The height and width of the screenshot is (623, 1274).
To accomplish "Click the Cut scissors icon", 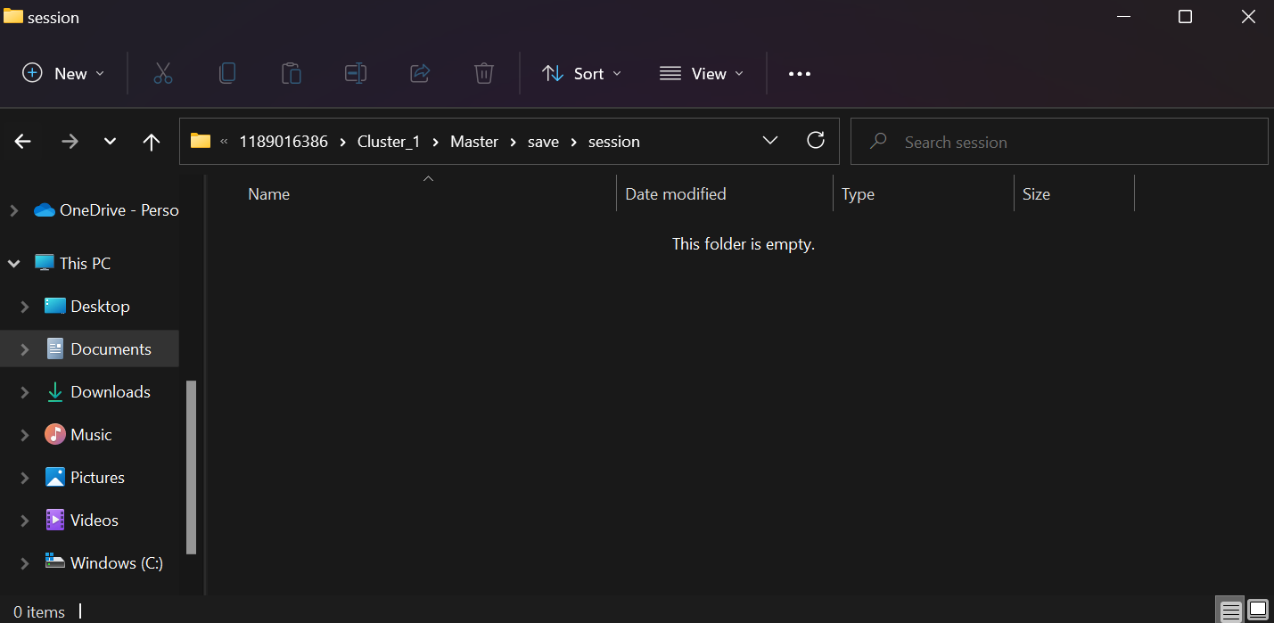I will click(162, 73).
